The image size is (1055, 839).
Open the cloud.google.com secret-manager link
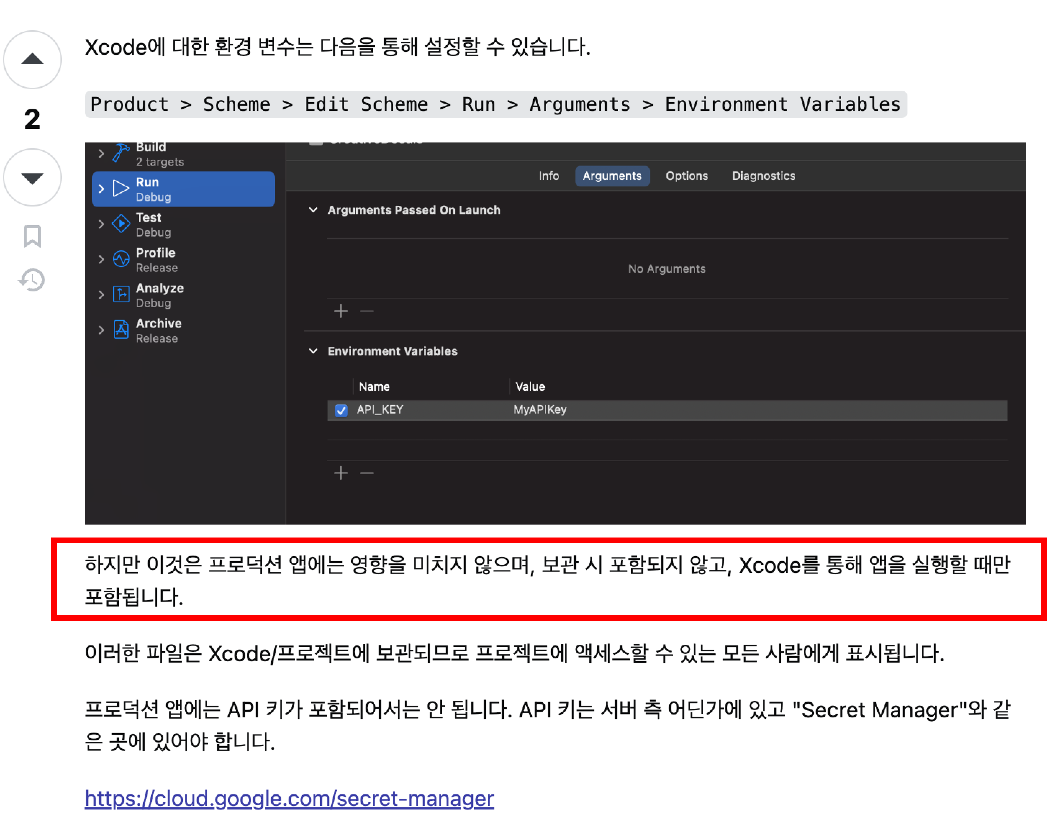coord(289,798)
